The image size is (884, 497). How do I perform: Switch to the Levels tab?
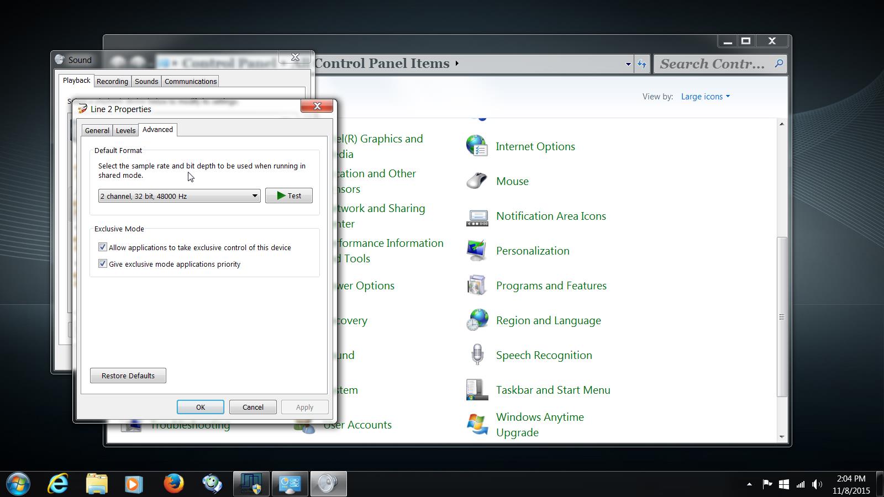point(125,130)
